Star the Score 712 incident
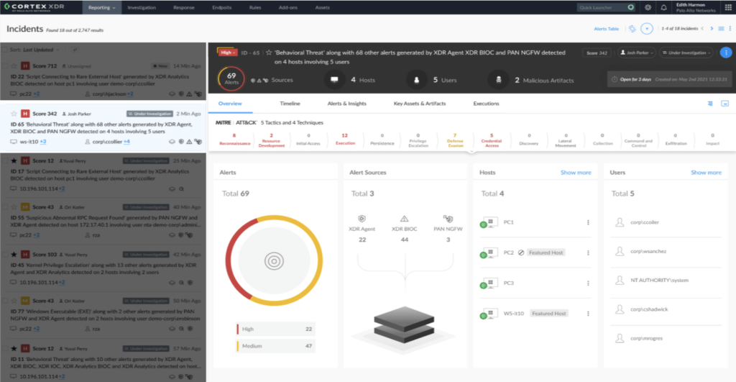This screenshot has height=382, width=736. [14, 66]
